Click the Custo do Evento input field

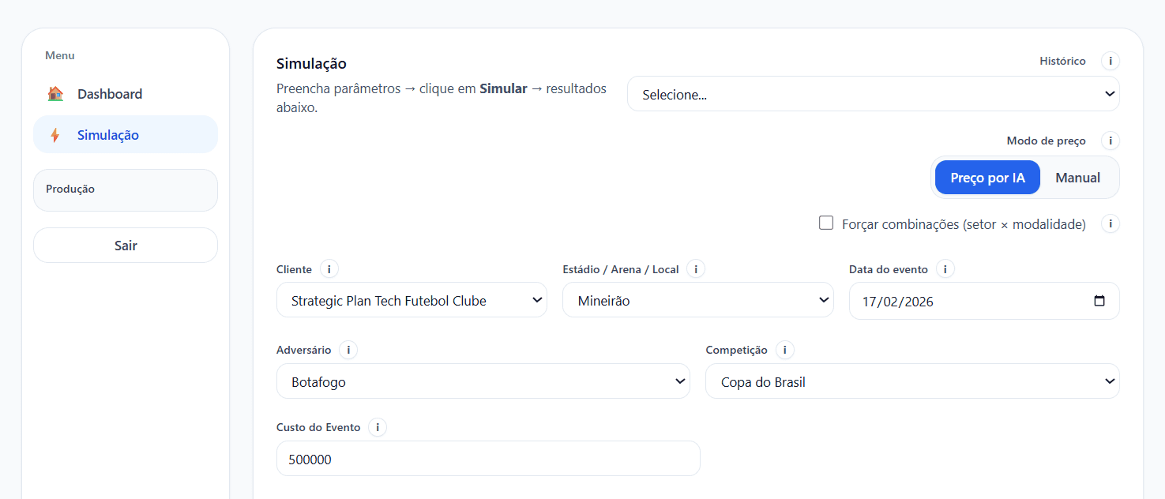pyautogui.click(x=487, y=458)
